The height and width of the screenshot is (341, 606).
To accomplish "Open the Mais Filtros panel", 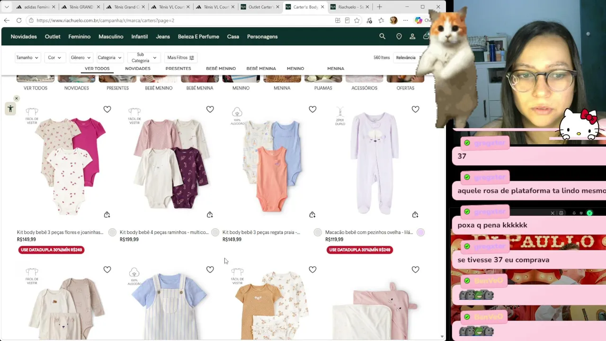I will pyautogui.click(x=181, y=58).
